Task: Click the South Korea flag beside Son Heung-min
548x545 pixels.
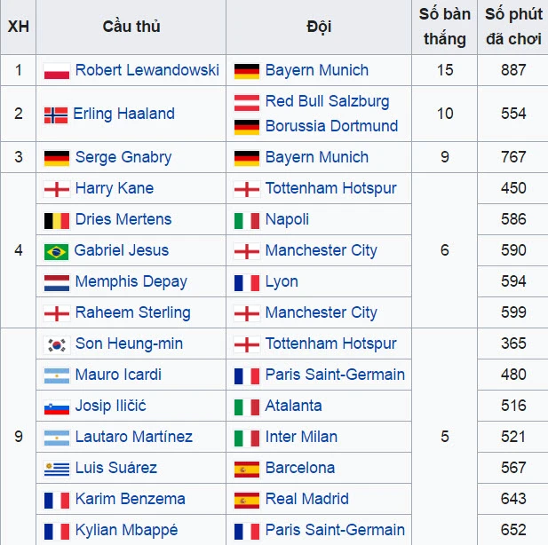Action: (57, 344)
